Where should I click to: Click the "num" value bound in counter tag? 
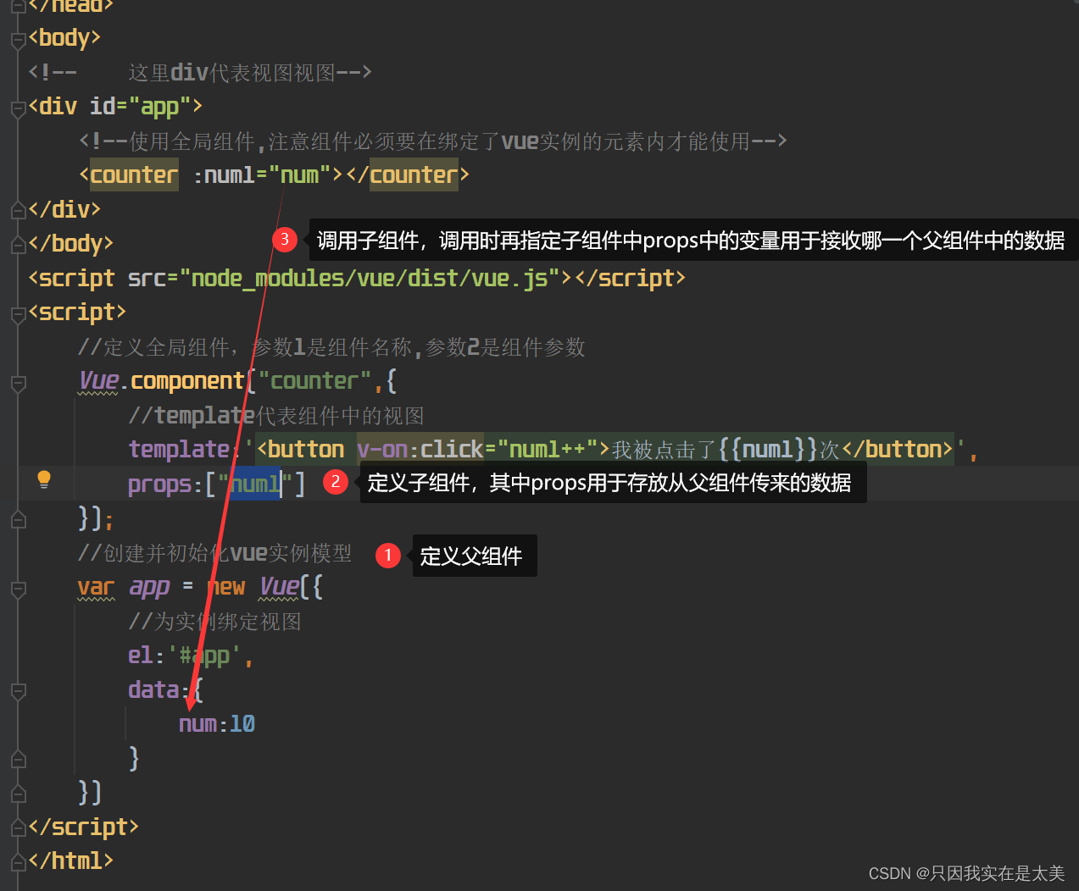[x=300, y=175]
